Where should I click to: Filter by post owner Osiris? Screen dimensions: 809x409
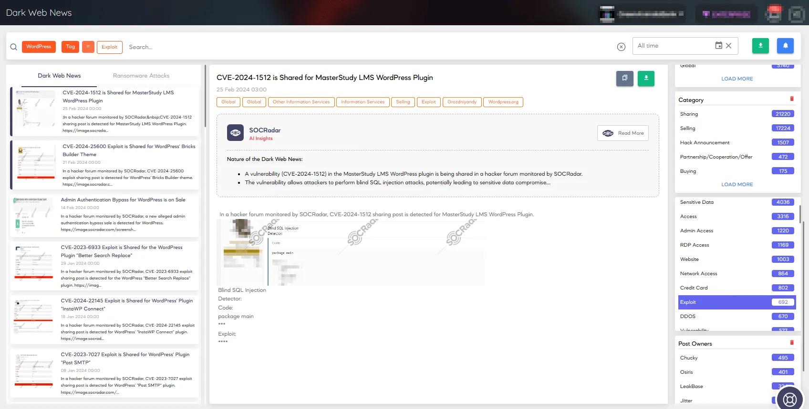point(737,372)
